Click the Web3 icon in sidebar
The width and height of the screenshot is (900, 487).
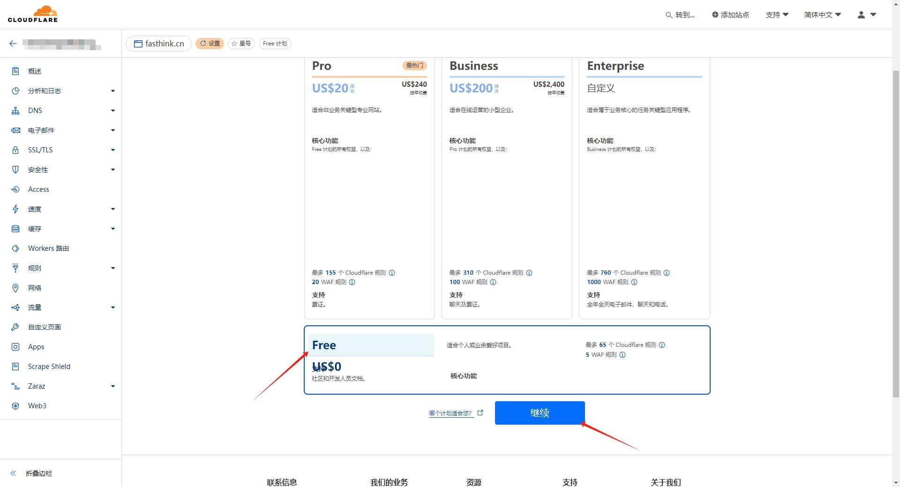coord(15,406)
